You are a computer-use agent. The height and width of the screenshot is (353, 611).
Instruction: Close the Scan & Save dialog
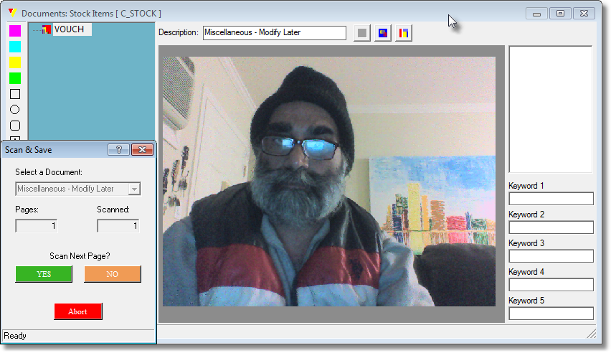coord(142,150)
